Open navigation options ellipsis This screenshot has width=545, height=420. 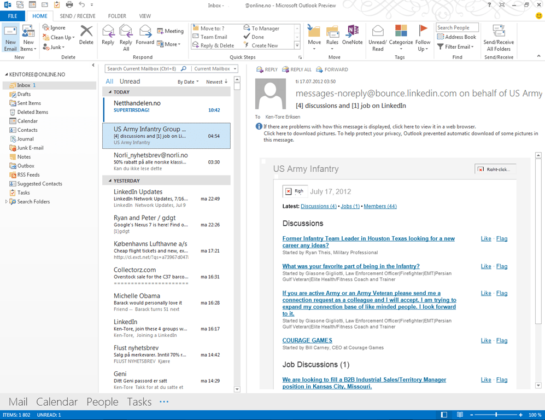coord(164,402)
